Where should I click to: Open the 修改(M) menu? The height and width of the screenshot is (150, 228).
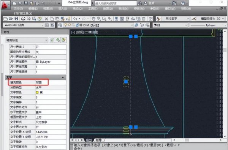pyautogui.click(x=139, y=9)
